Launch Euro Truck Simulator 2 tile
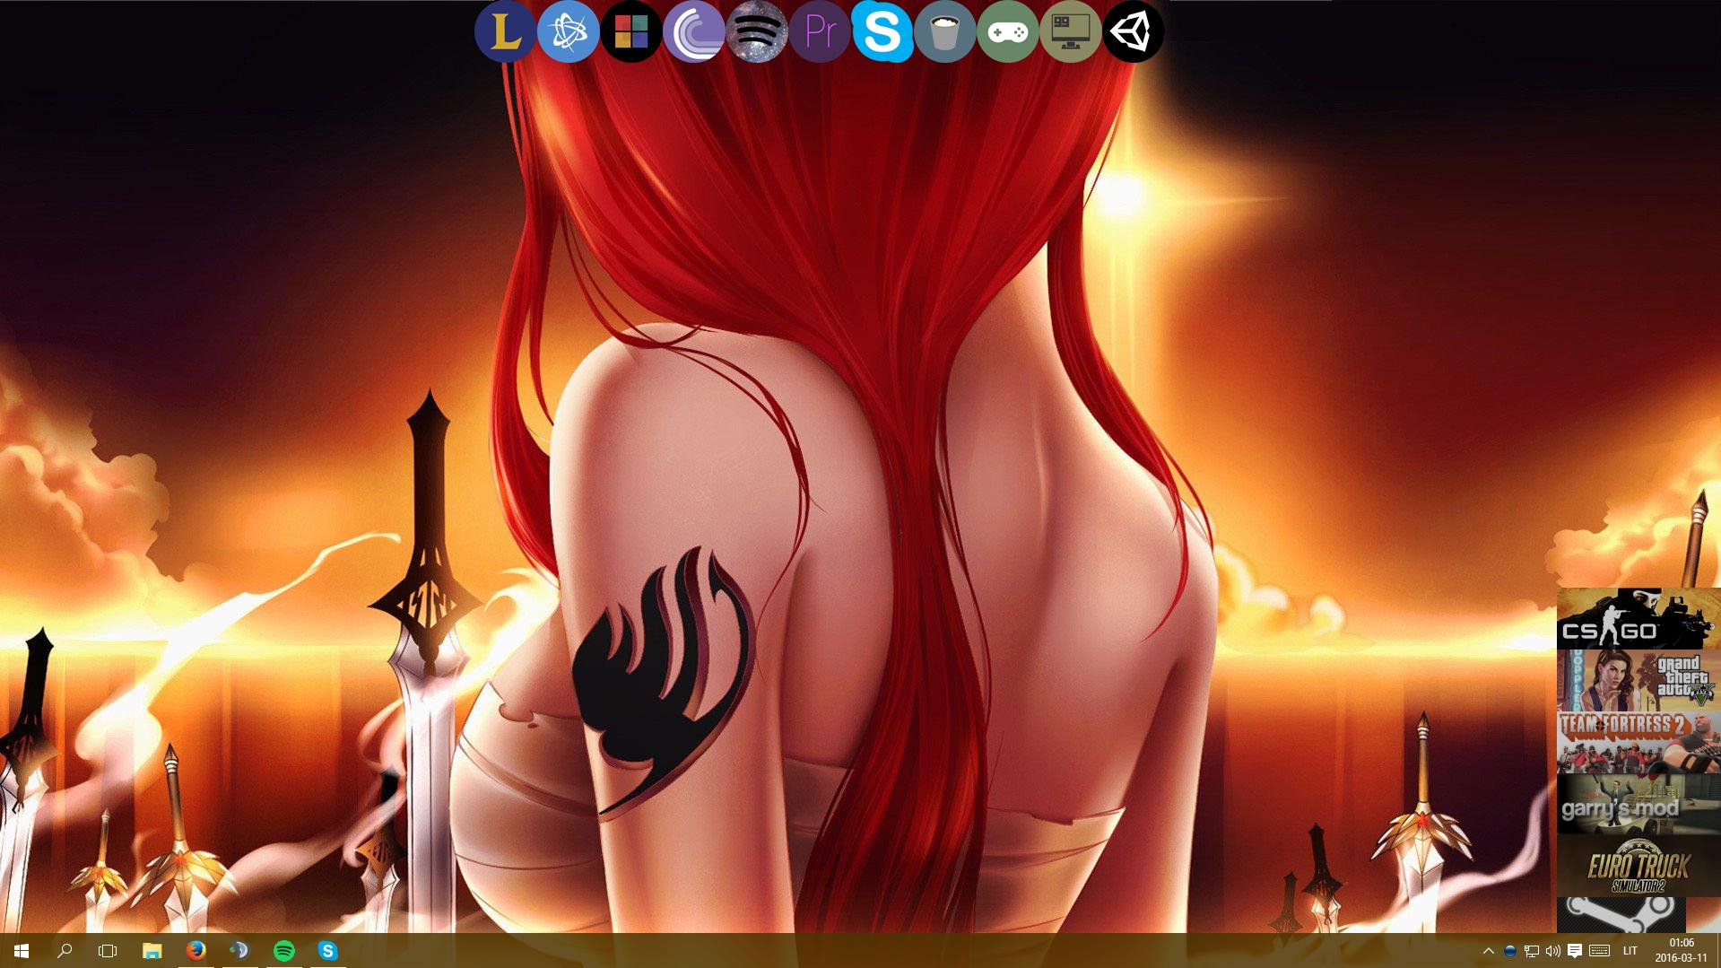 (x=1638, y=867)
